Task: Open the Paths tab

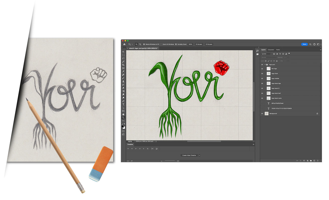Action: 278,50
